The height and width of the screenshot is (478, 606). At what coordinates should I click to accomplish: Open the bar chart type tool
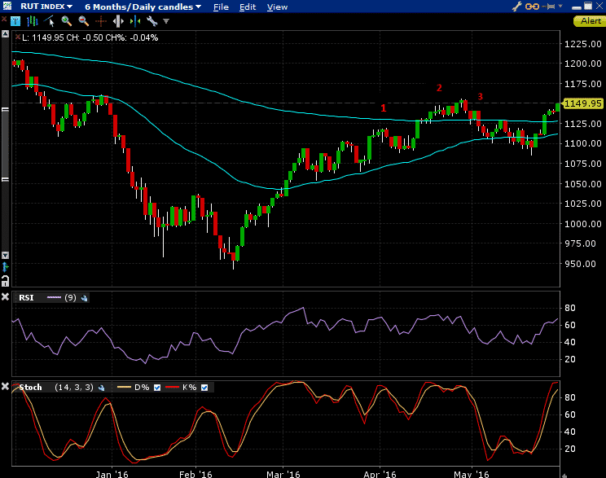[33, 21]
